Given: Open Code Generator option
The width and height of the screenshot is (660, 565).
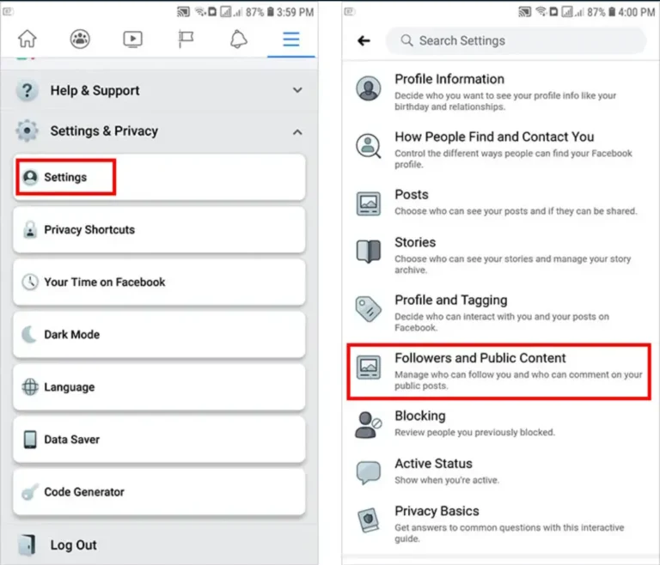Looking at the screenshot, I should 159,492.
